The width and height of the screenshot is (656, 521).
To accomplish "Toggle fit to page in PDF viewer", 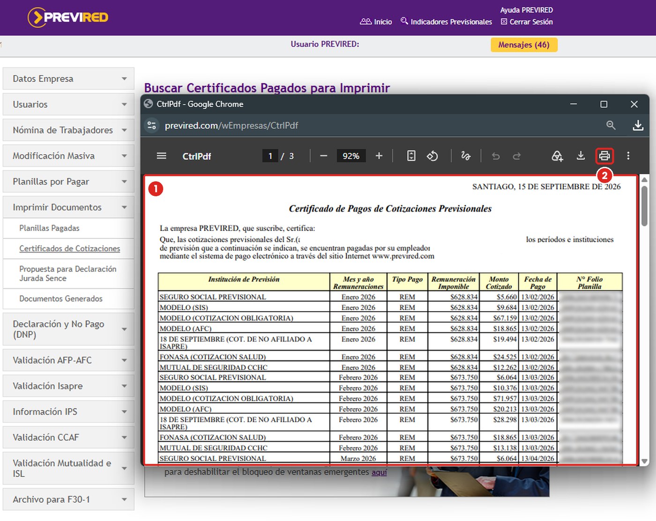I will click(x=411, y=156).
